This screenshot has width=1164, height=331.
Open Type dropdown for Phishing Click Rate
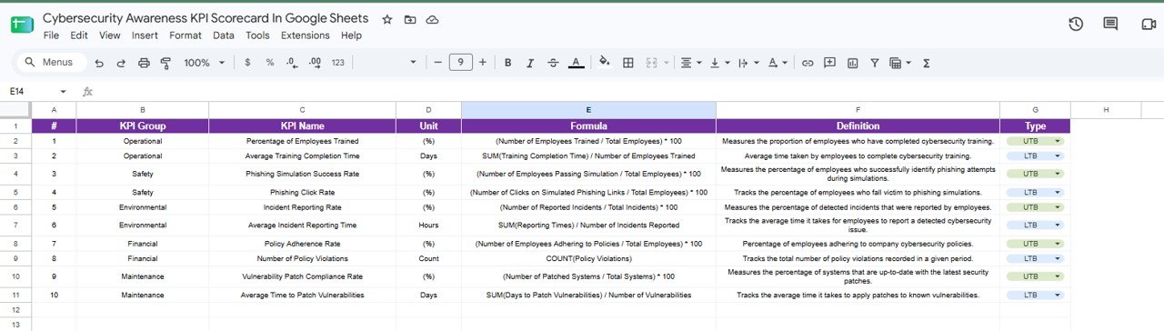tap(1035, 192)
